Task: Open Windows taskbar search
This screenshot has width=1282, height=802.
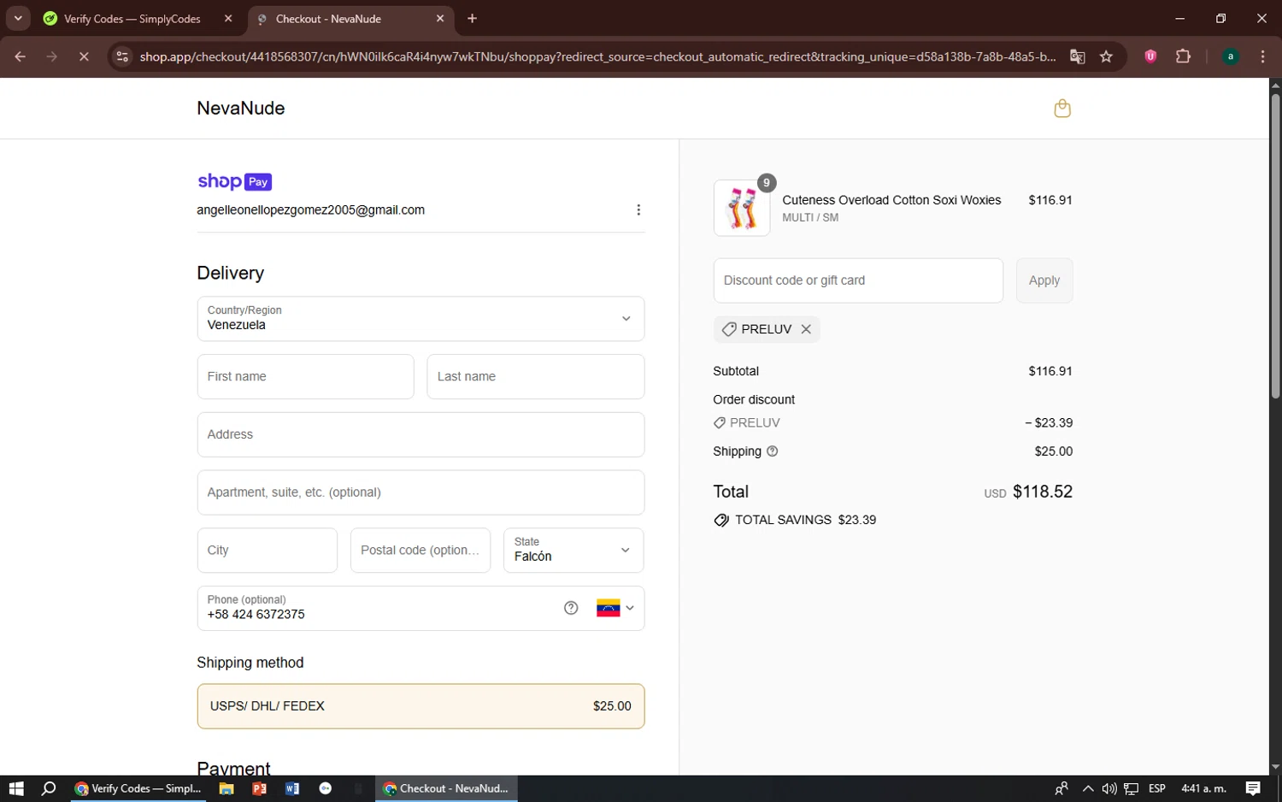Action: point(49,788)
